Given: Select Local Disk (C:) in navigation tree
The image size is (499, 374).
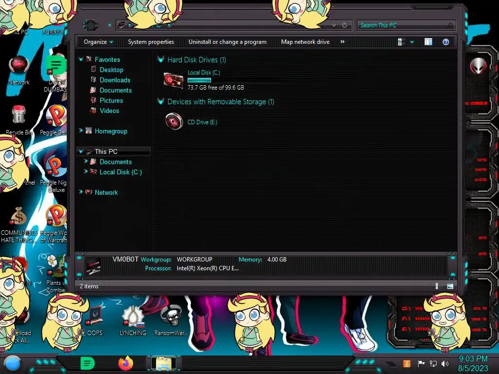Looking at the screenshot, I should pyautogui.click(x=121, y=172).
